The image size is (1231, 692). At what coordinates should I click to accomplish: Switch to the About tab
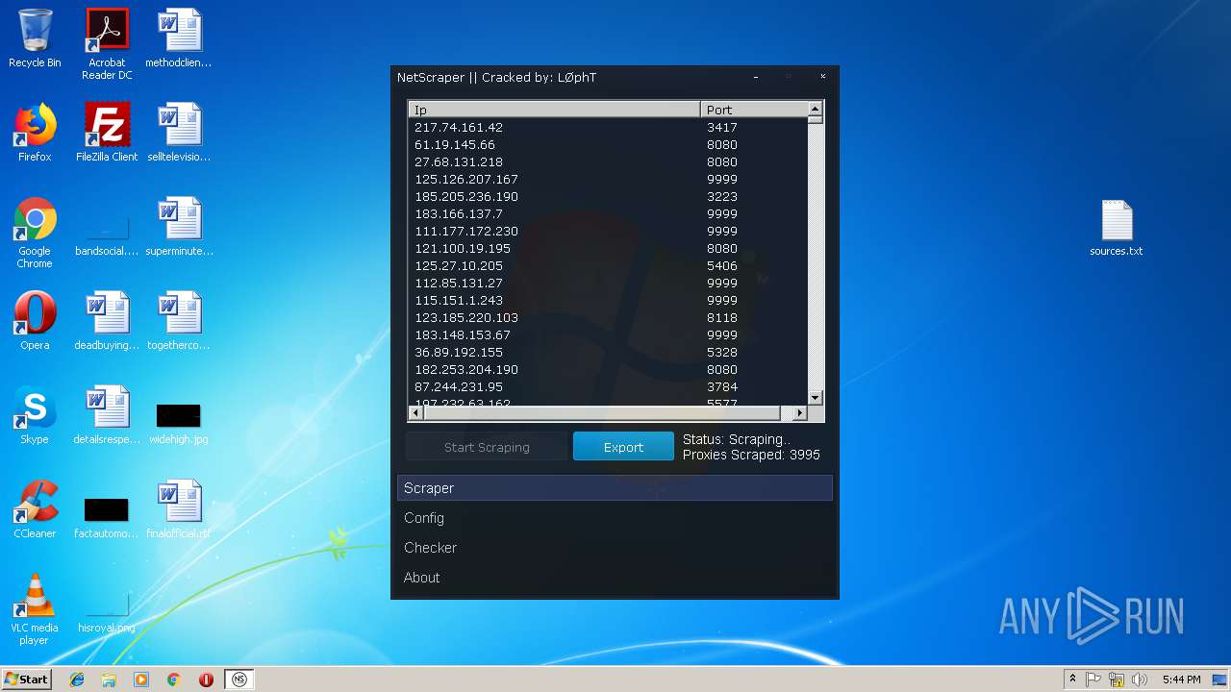click(615, 578)
